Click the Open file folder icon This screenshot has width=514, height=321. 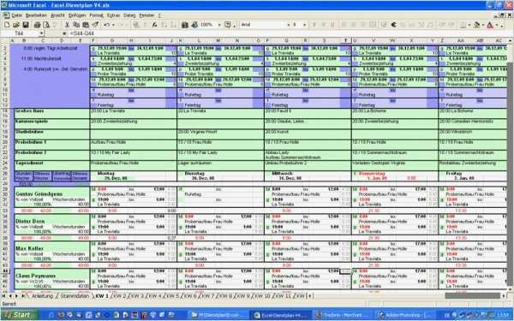click(16, 25)
